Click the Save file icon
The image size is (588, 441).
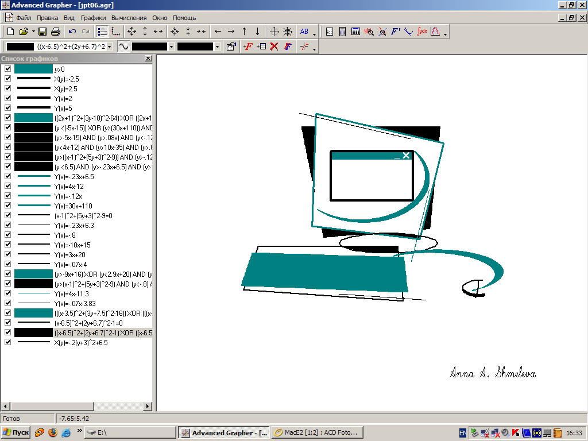[42, 32]
